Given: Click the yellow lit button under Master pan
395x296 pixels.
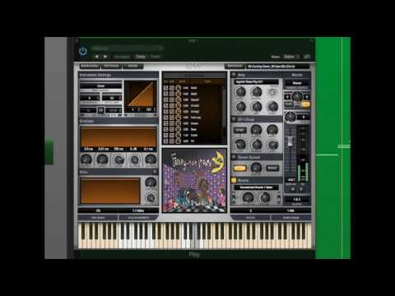Looking at the screenshot, I should (x=305, y=104).
